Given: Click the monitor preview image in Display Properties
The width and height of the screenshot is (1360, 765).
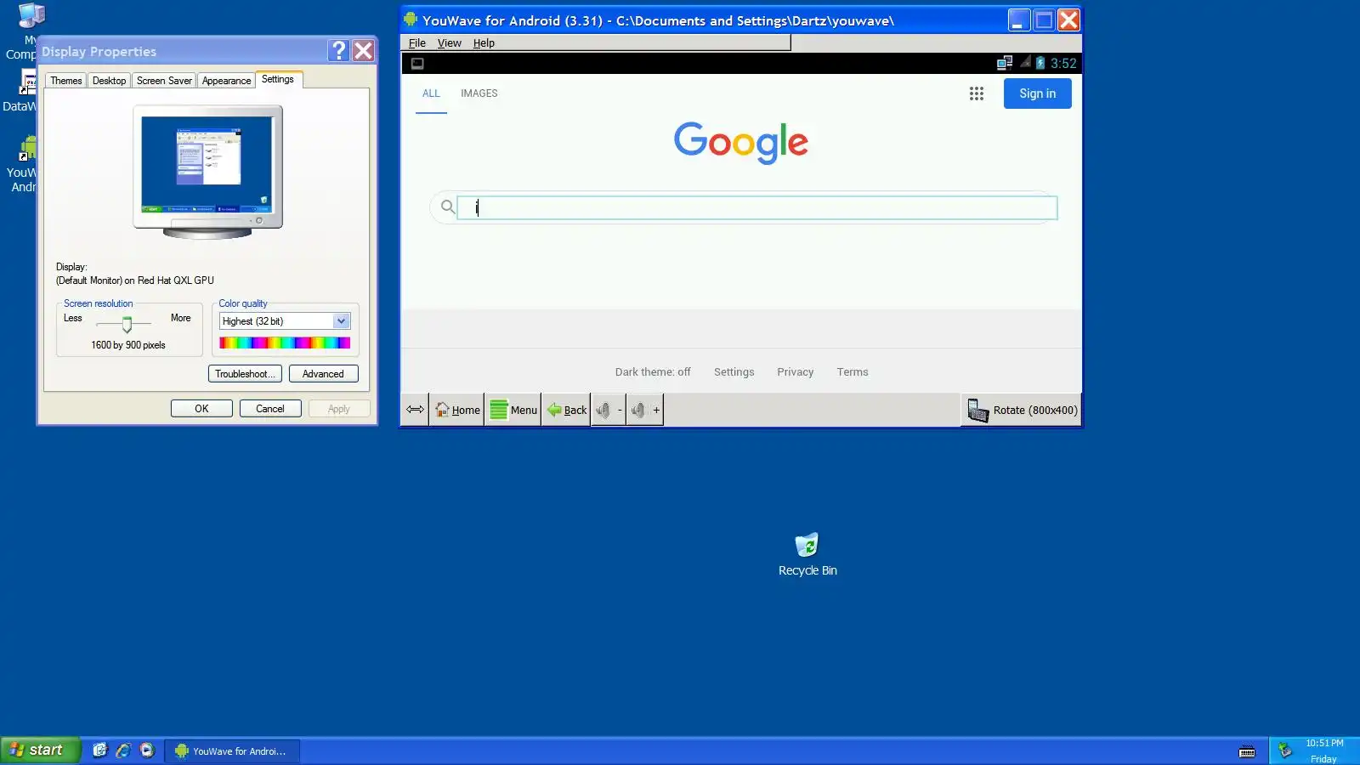Looking at the screenshot, I should click(x=207, y=172).
